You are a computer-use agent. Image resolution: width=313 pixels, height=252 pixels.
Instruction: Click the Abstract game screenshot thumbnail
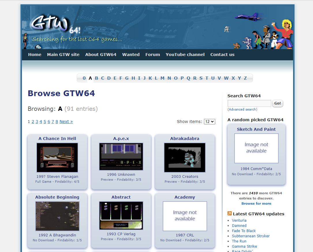[121, 215]
